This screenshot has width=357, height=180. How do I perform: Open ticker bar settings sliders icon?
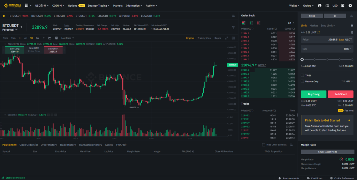pyautogui.click(x=233, y=16)
